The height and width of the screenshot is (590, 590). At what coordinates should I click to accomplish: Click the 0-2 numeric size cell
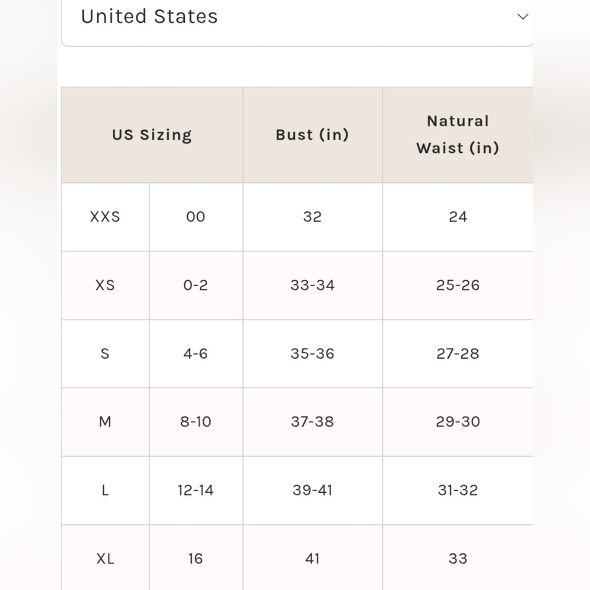(196, 286)
